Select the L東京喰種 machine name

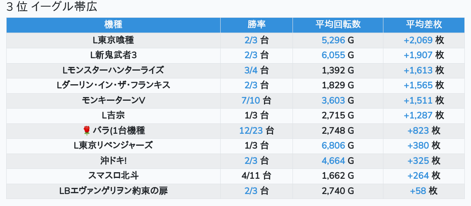pyautogui.click(x=113, y=40)
